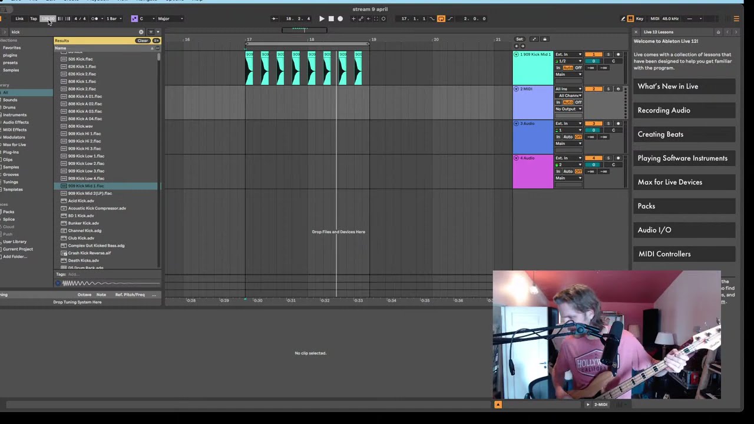Collapse track 1 909 Kick Mid 1

pyautogui.click(x=516, y=54)
